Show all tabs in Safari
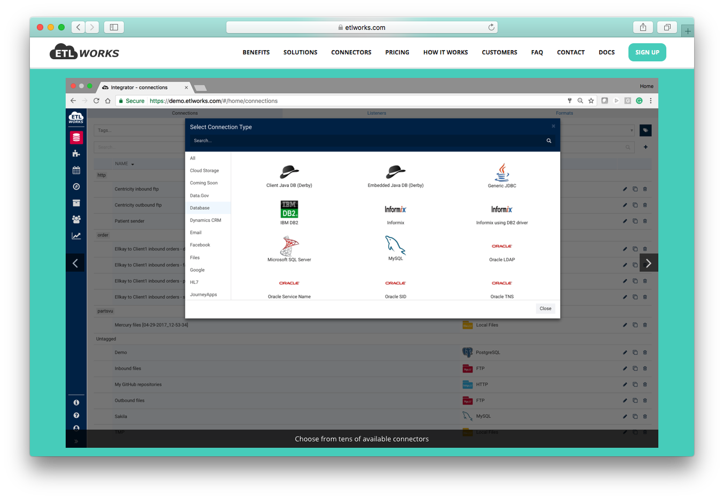Viewport: 724px width, 499px height. (667, 27)
